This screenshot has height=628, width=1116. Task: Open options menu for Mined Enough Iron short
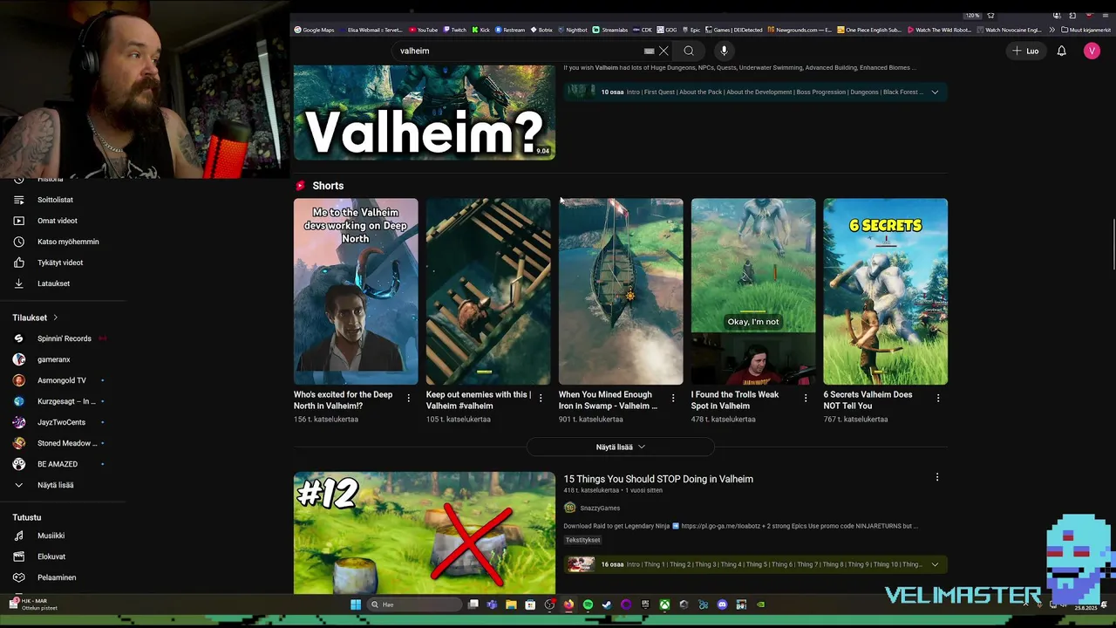click(x=673, y=398)
